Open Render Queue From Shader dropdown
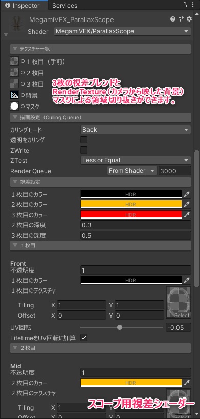This screenshot has height=419, width=200. point(132,171)
